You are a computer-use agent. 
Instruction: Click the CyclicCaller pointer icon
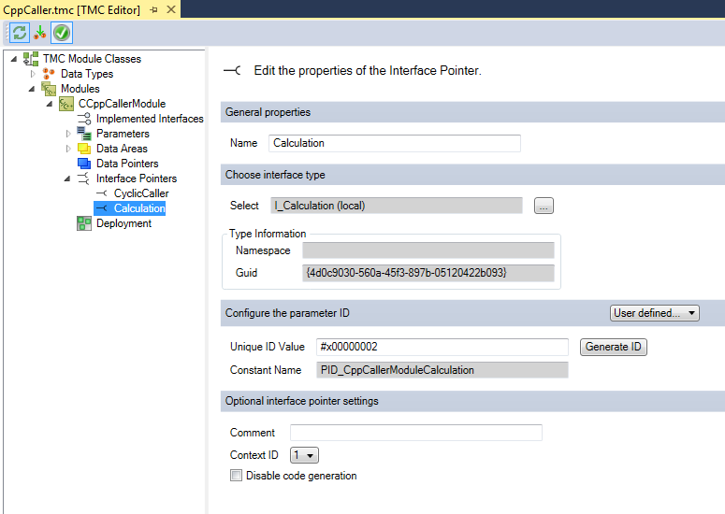pyautogui.click(x=102, y=193)
